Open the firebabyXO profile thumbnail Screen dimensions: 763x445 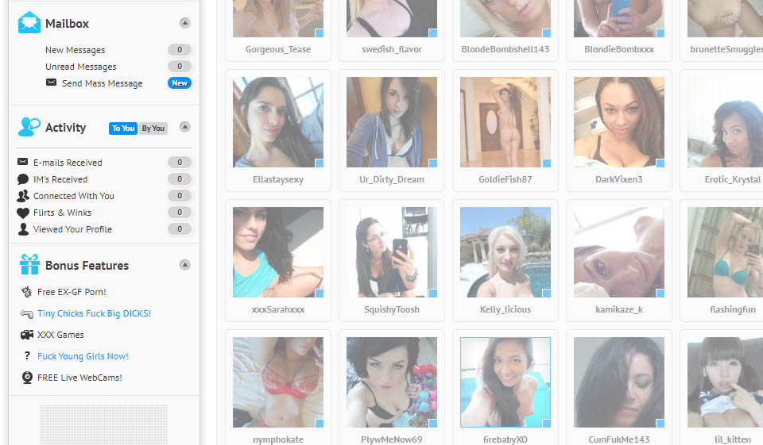point(505,382)
